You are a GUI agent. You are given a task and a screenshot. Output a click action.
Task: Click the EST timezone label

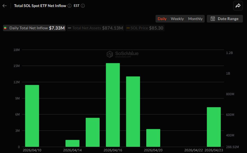77,6
